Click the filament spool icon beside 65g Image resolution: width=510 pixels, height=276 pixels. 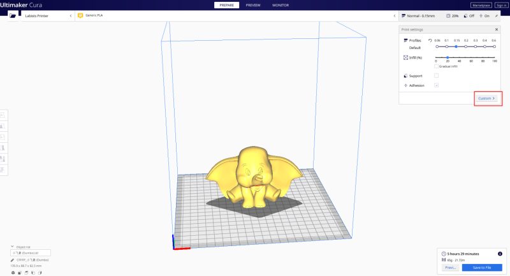pos(444,260)
